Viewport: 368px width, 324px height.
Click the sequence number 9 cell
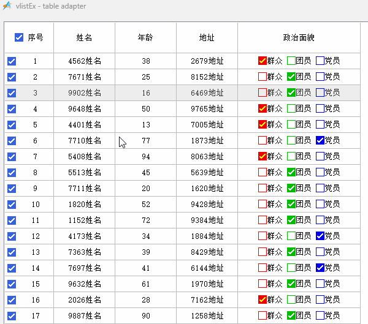pyautogui.click(x=36, y=189)
